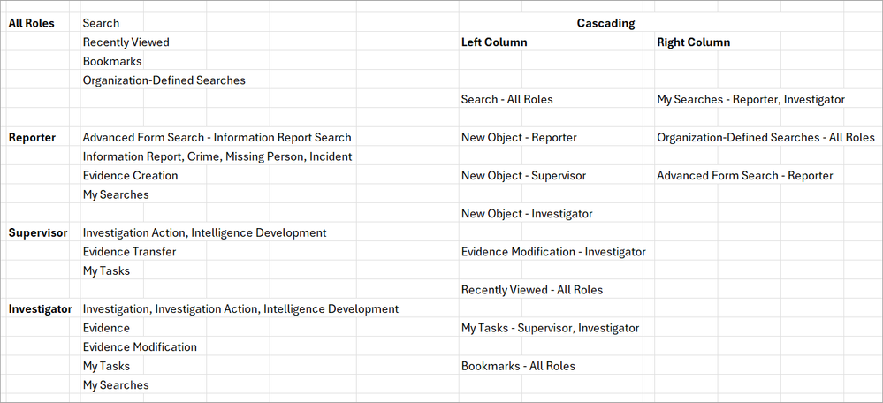Click the "New Object - Investigator" cell
Viewport: 883px width, 403px height.
click(x=527, y=214)
